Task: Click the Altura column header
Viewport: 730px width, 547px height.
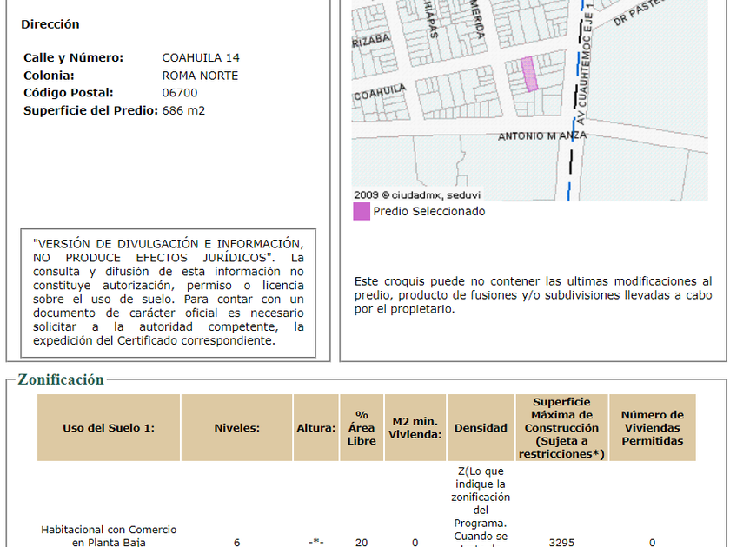Action: [x=316, y=427]
